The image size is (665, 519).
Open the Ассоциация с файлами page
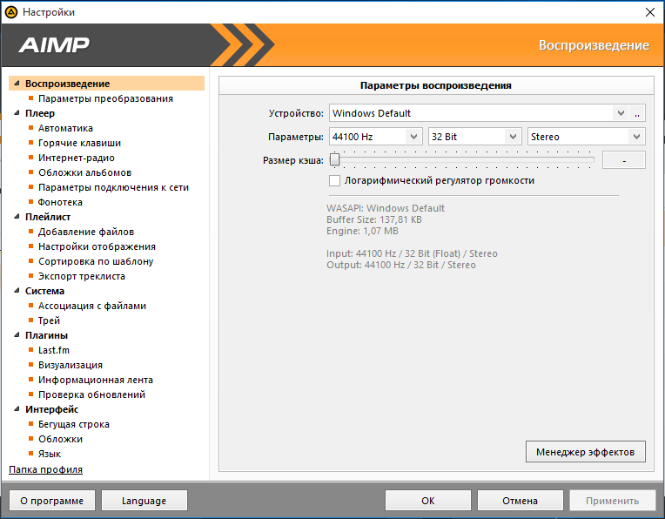92,306
